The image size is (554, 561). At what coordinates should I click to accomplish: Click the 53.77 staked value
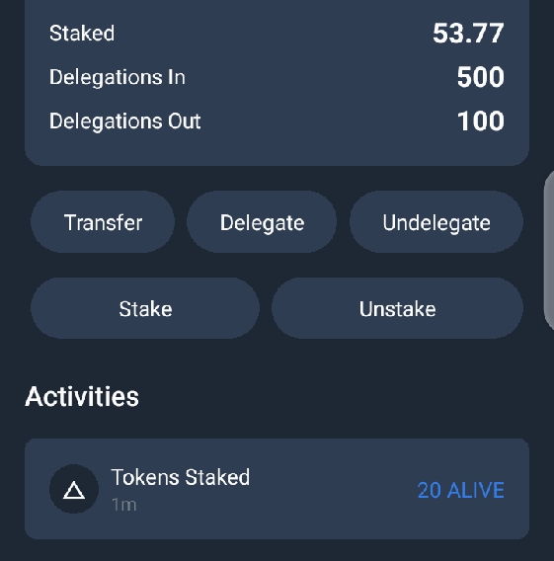(468, 34)
